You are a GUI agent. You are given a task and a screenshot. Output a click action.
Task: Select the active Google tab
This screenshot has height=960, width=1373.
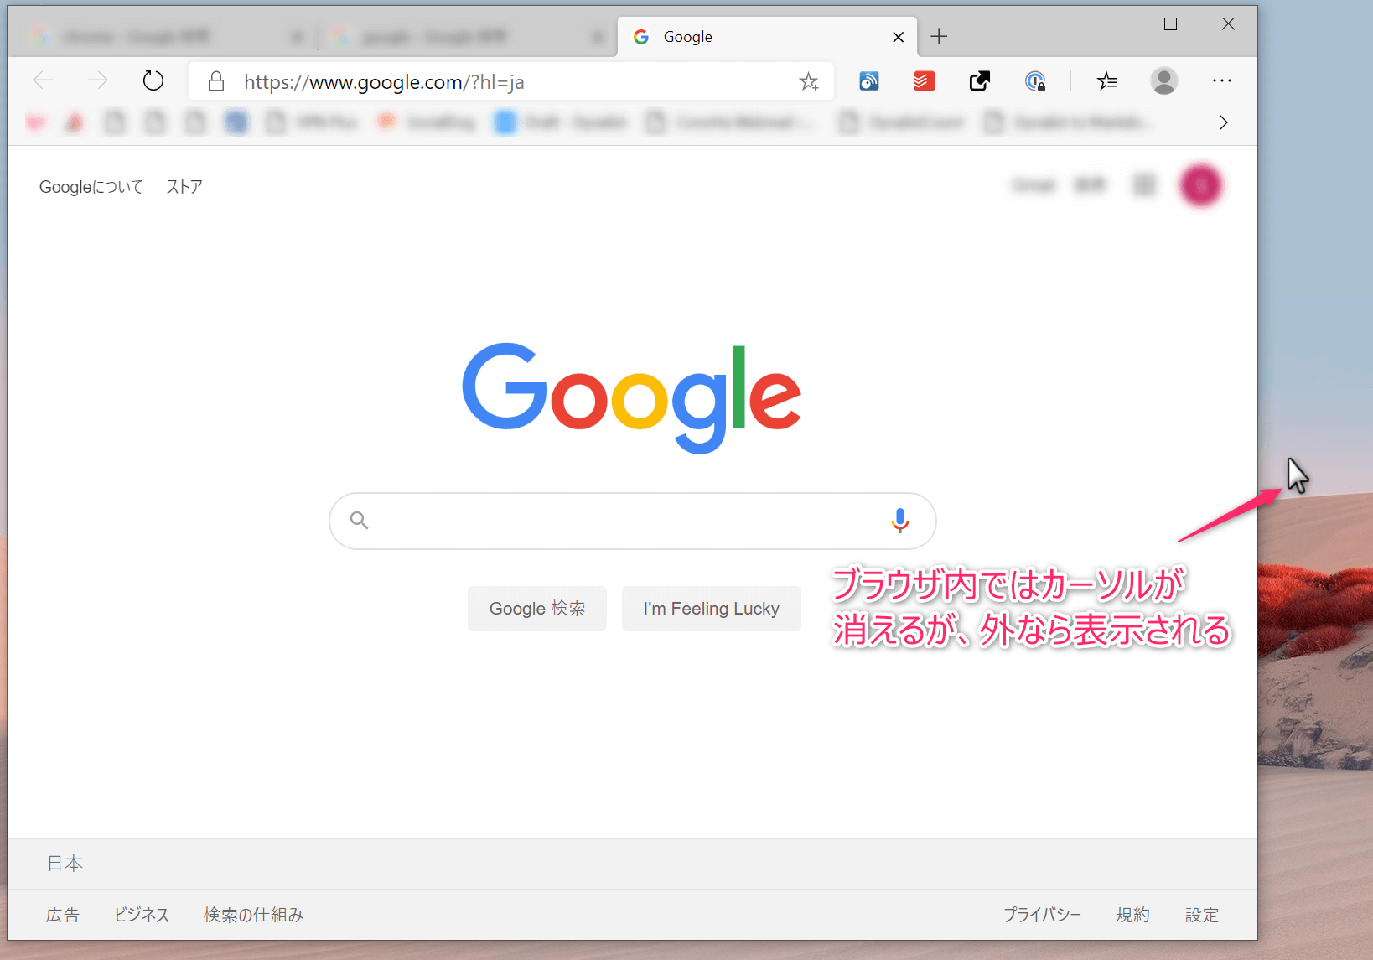click(767, 37)
